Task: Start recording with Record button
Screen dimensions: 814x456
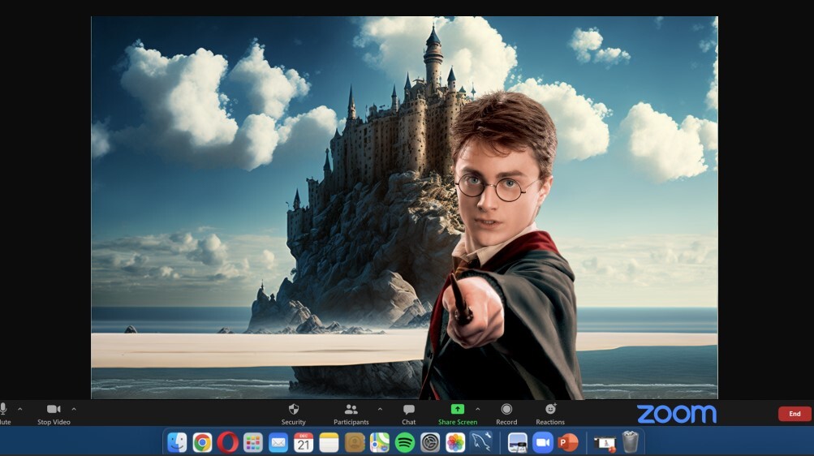Action: pyautogui.click(x=506, y=414)
